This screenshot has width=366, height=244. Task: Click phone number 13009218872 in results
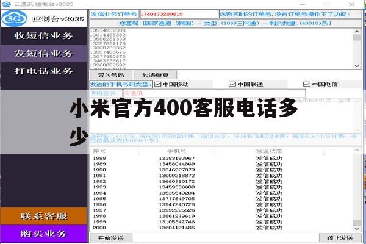[177, 176]
